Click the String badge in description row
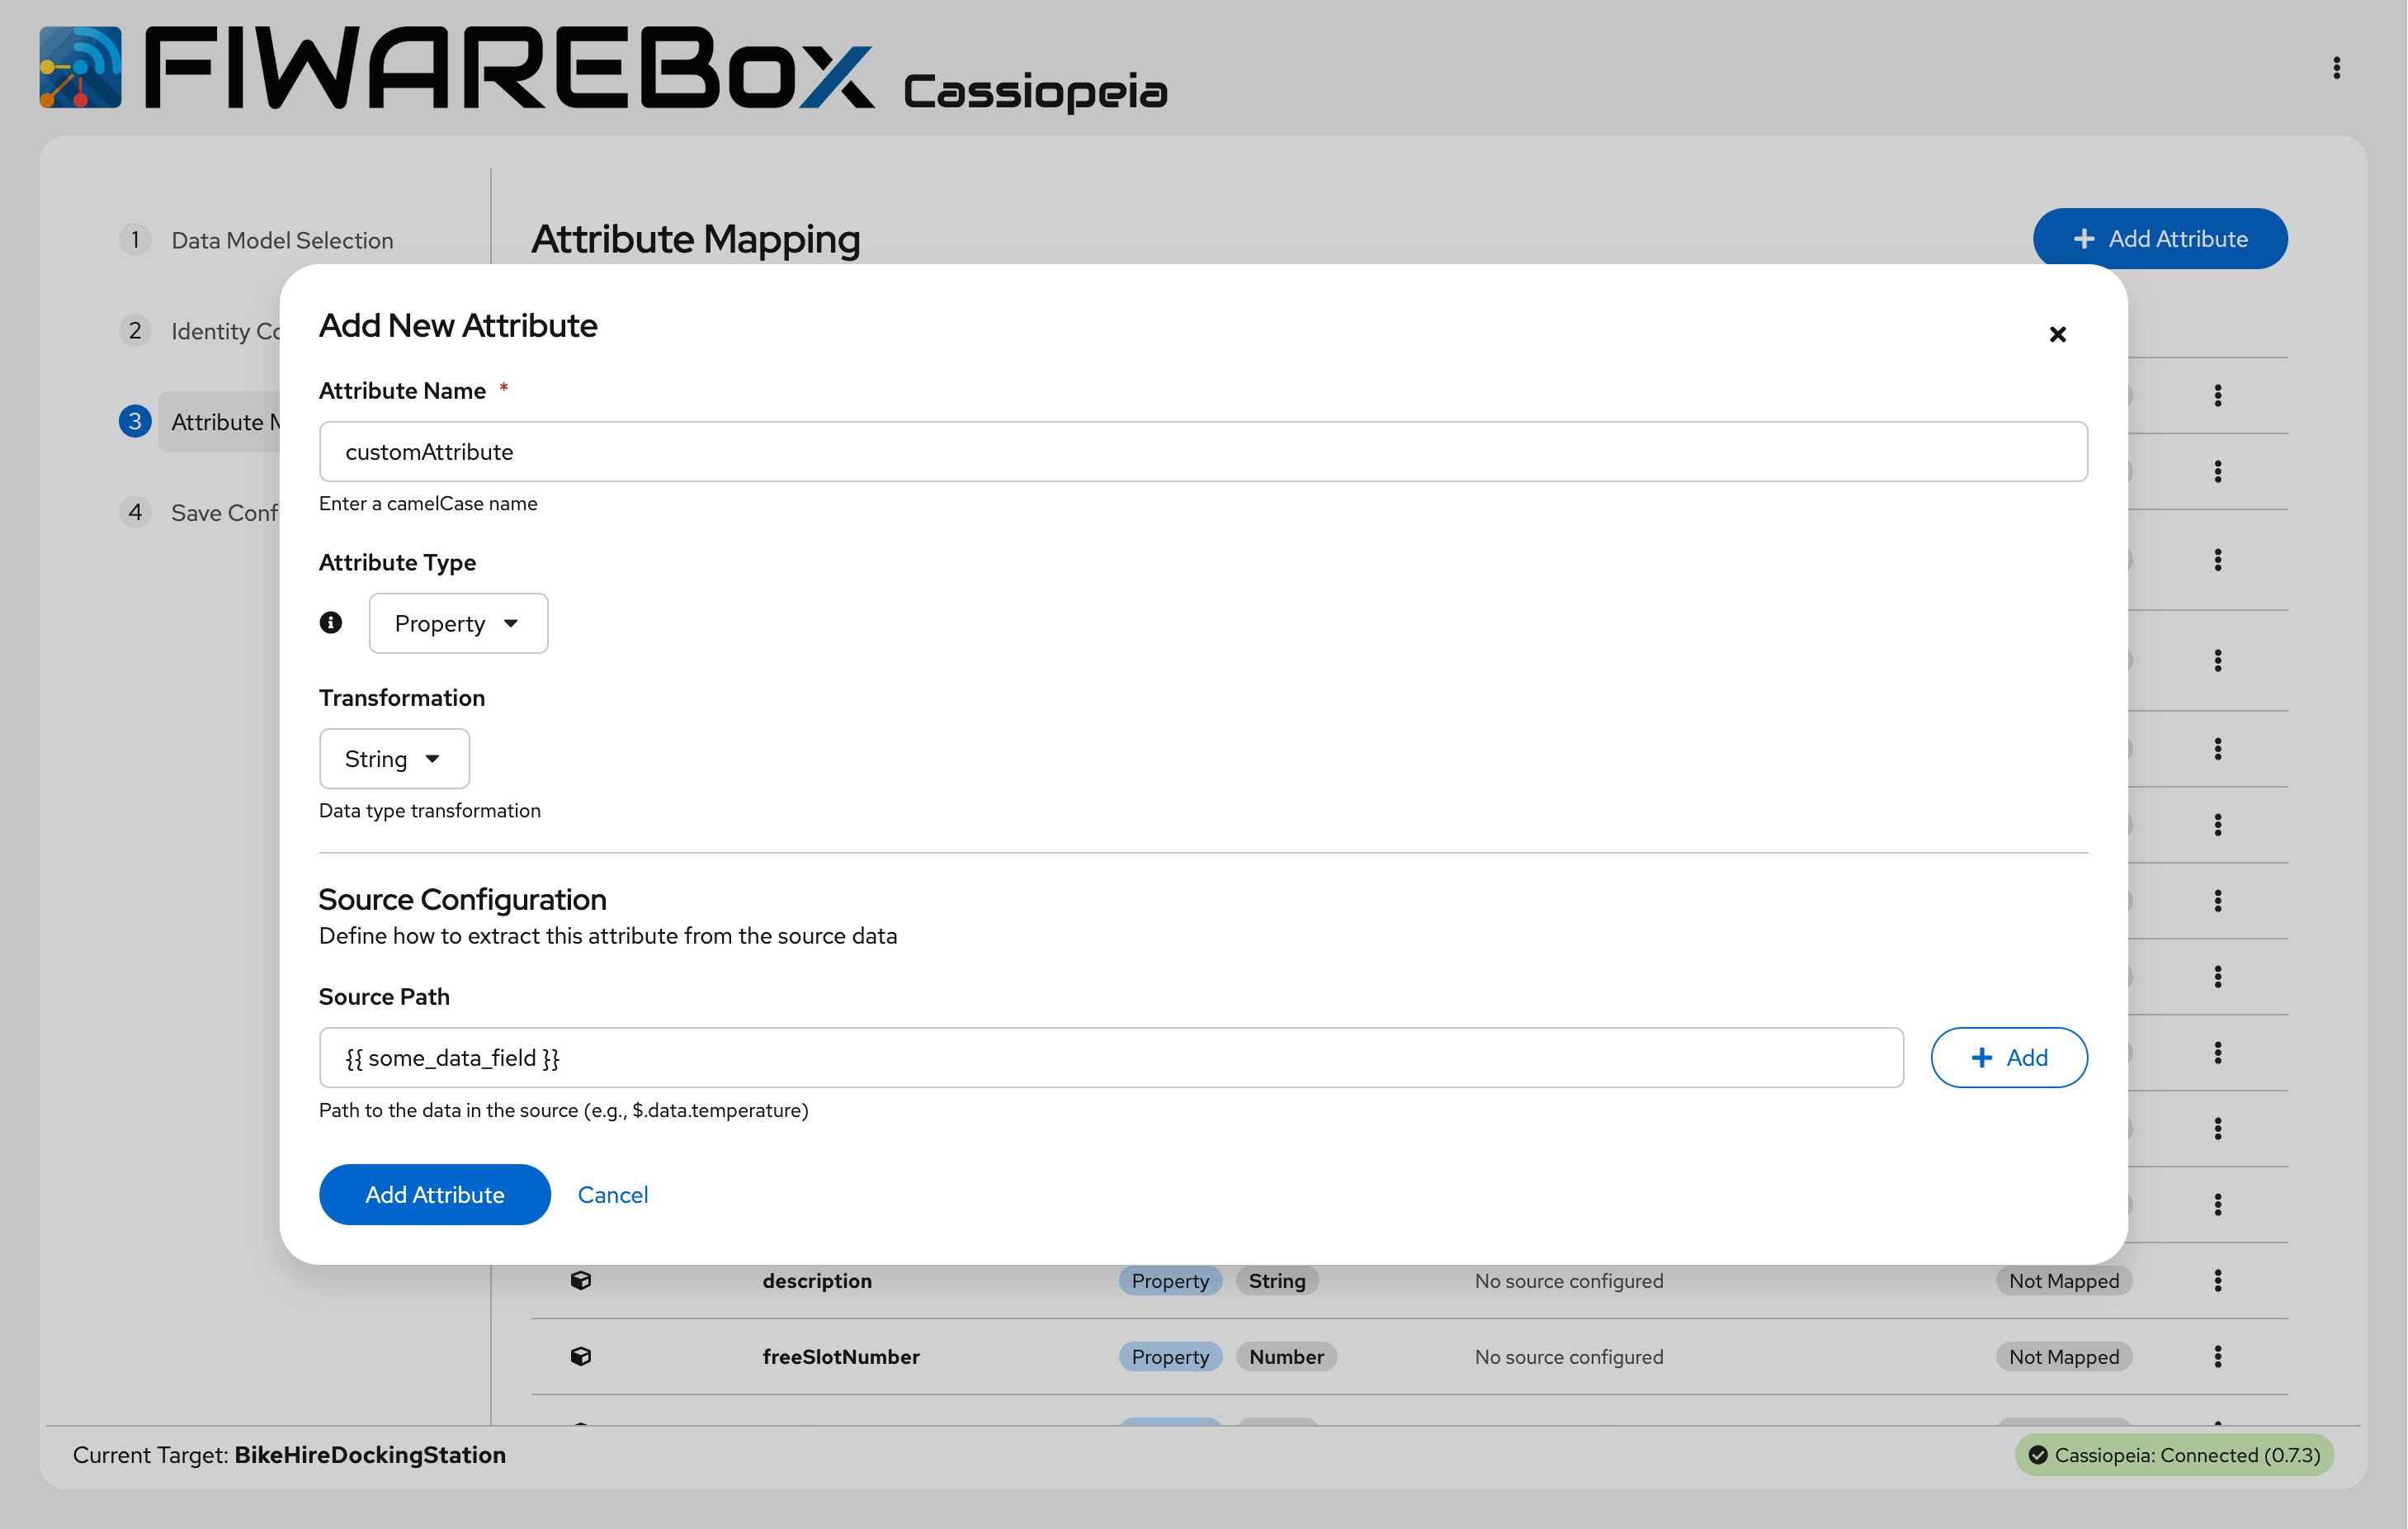 pos(1277,1280)
